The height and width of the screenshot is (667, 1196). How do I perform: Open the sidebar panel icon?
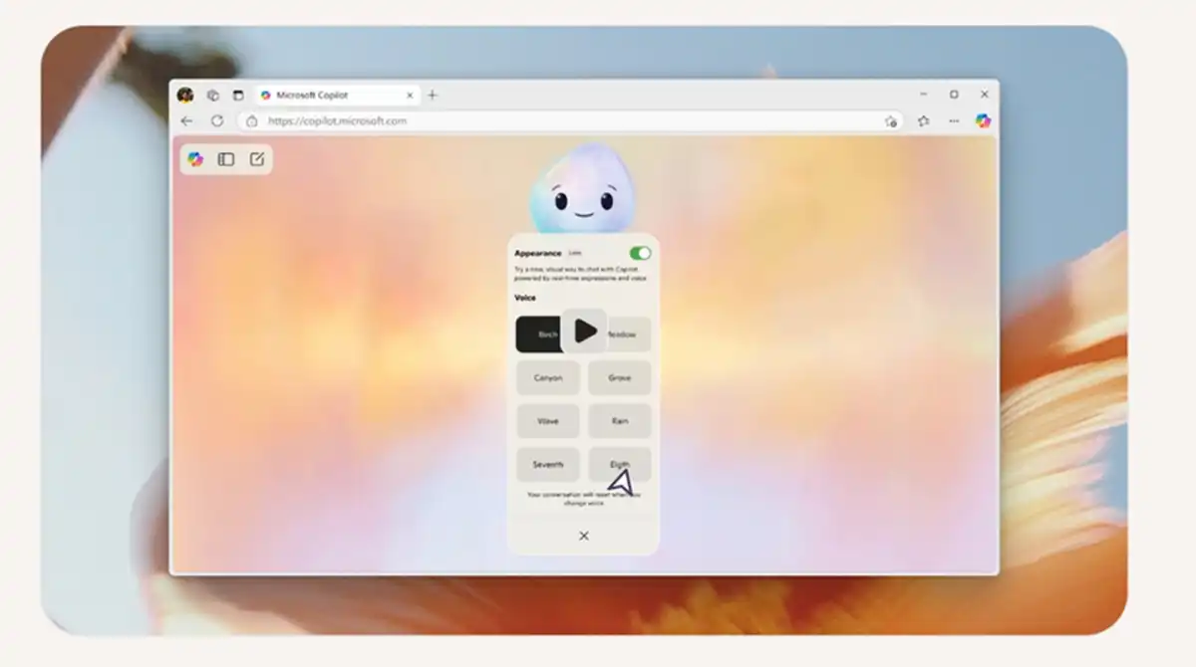pos(226,159)
